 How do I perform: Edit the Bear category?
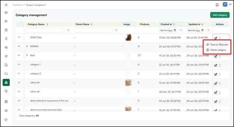(215, 56)
